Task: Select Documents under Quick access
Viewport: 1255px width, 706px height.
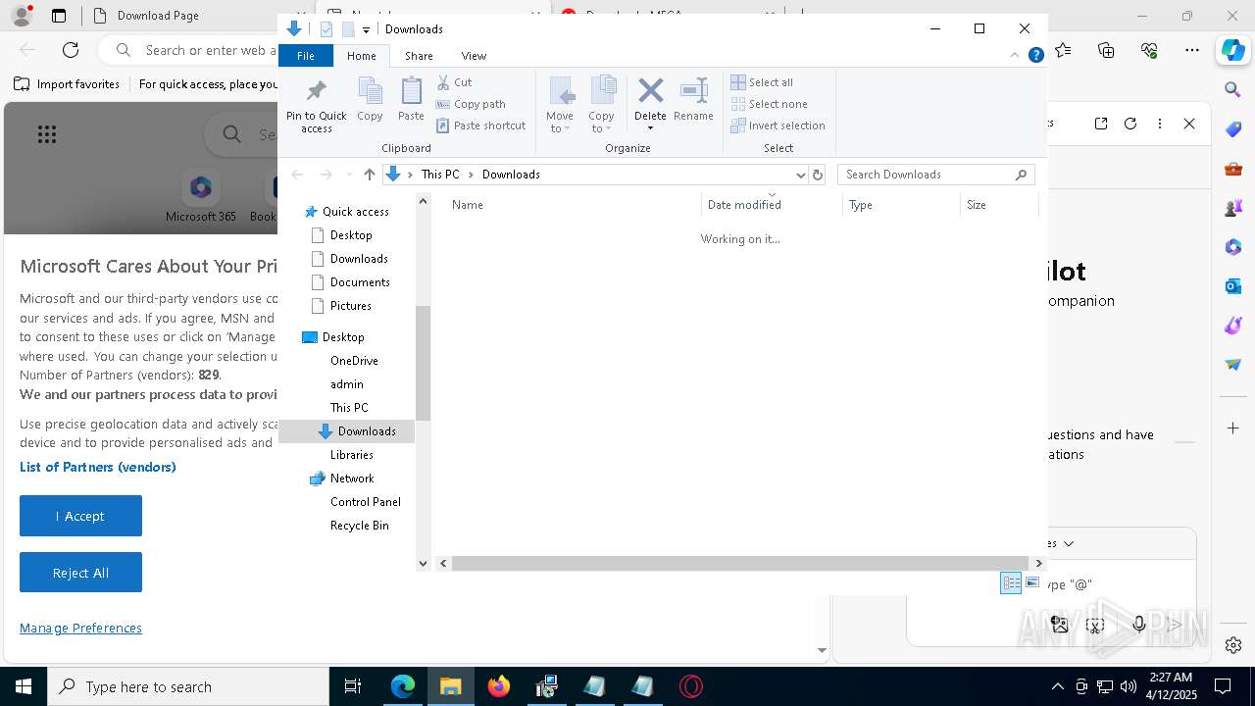Action: (x=360, y=282)
